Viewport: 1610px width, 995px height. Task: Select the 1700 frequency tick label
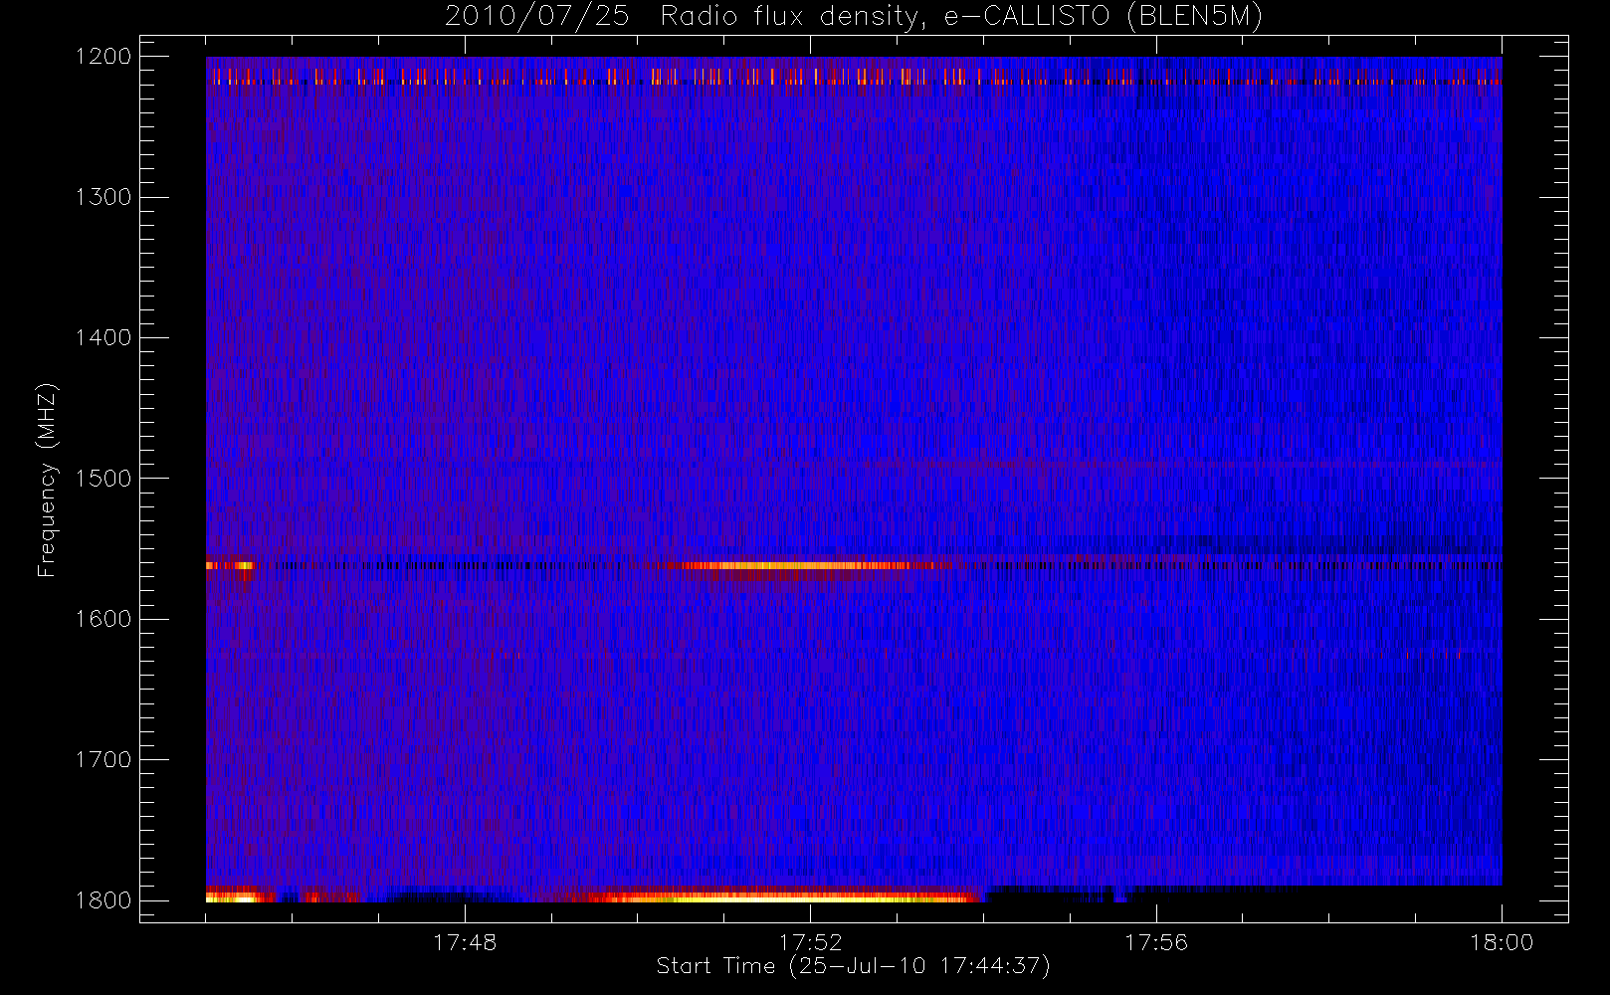pyautogui.click(x=103, y=760)
